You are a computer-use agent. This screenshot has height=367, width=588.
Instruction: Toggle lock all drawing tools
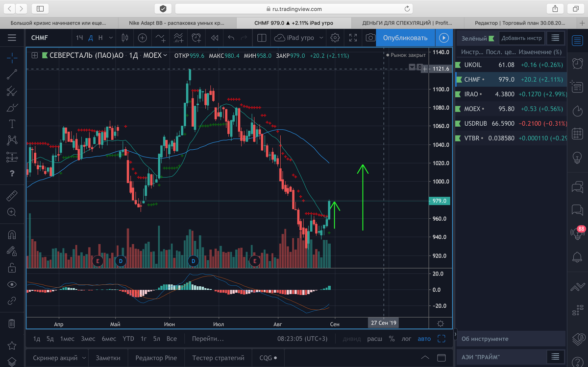(x=12, y=268)
